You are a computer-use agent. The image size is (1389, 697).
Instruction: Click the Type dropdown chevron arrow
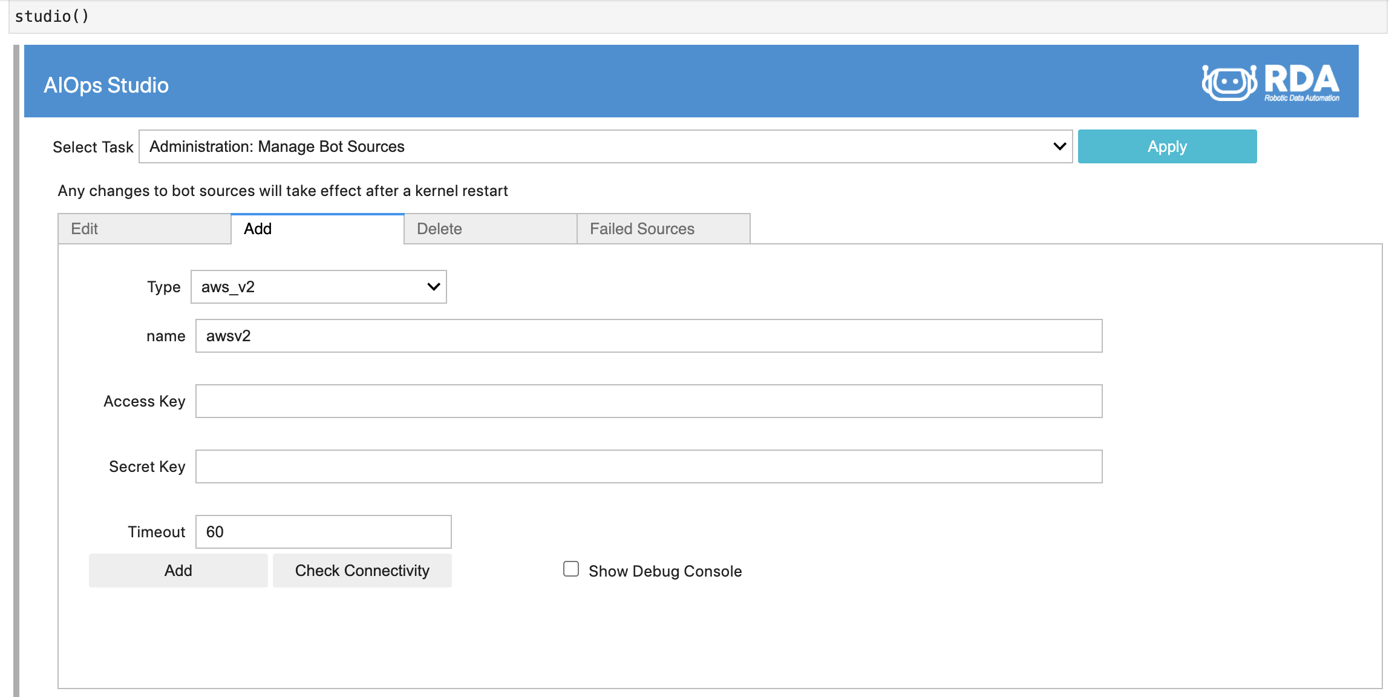433,287
